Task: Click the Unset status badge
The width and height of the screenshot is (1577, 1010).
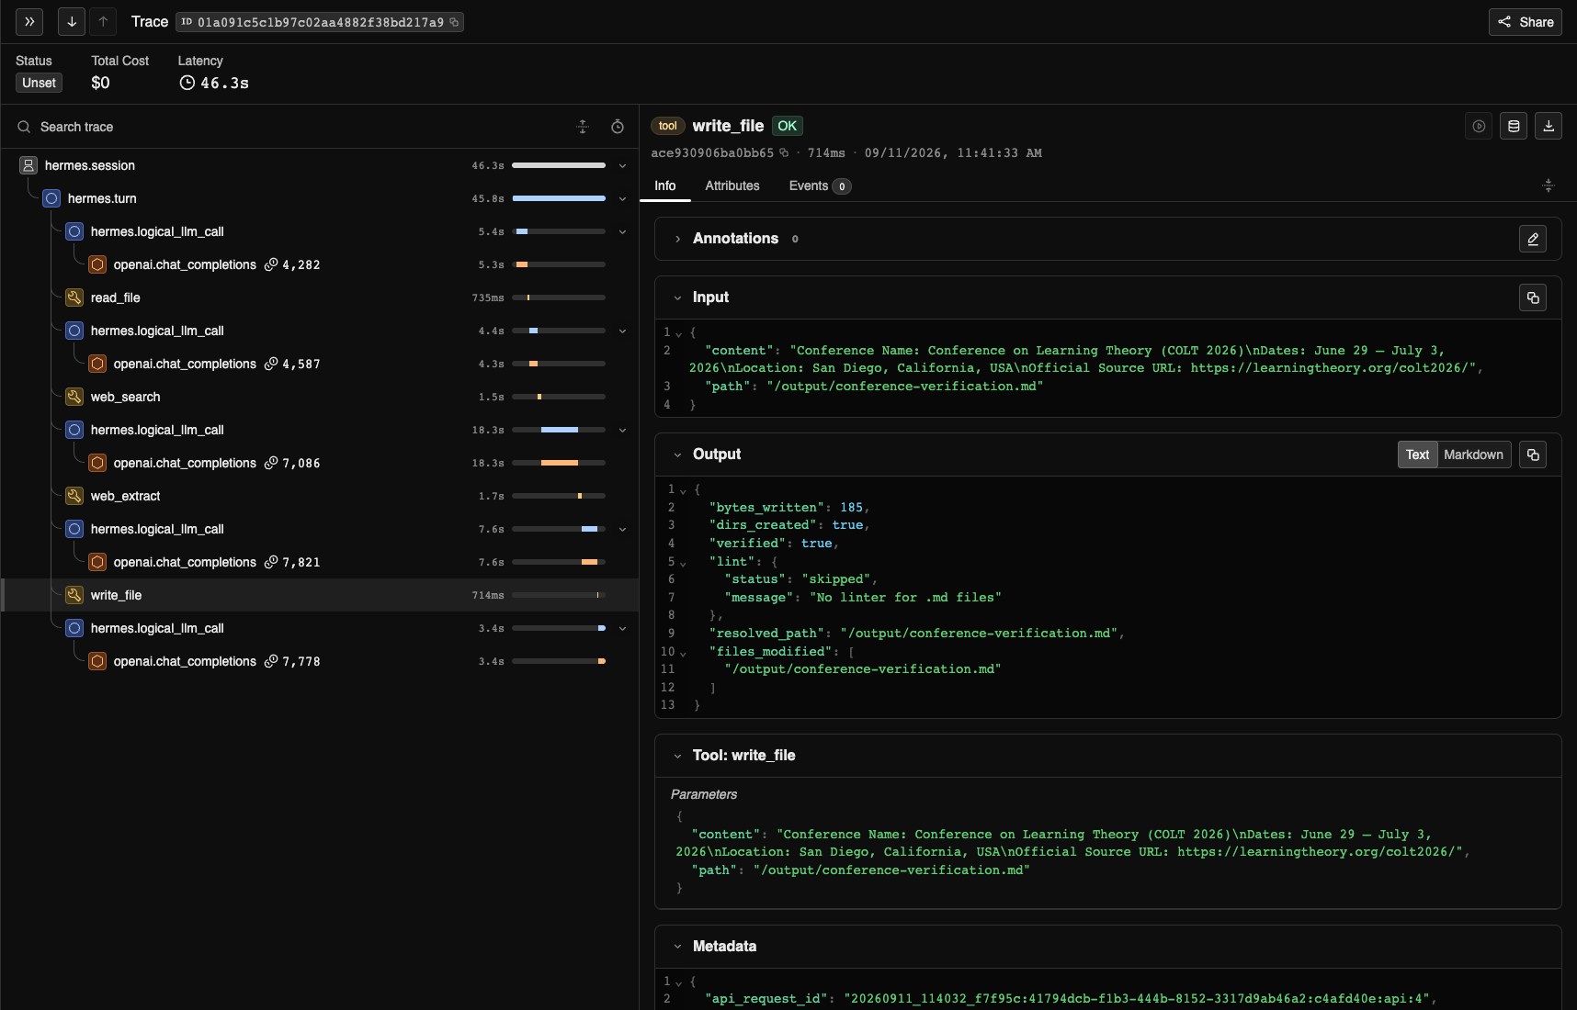Action: 40,83
